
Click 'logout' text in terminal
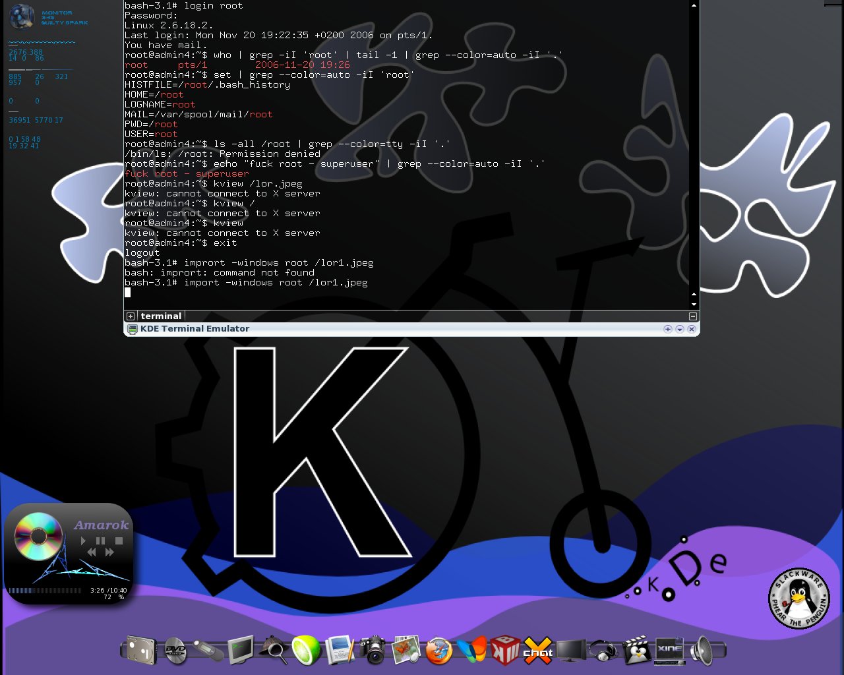point(142,252)
